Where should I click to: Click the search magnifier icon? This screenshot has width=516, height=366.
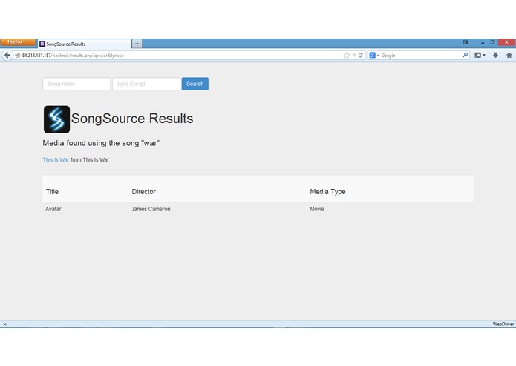tap(465, 55)
